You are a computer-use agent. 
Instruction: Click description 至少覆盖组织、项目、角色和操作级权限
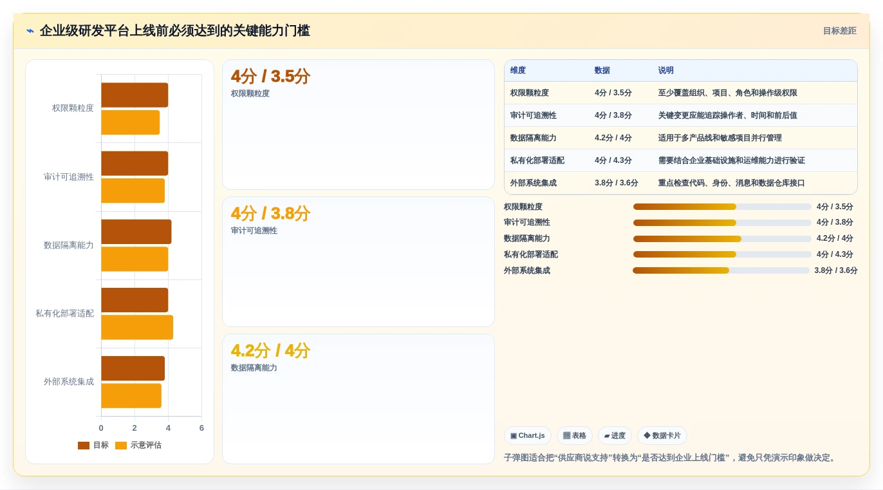(x=727, y=93)
